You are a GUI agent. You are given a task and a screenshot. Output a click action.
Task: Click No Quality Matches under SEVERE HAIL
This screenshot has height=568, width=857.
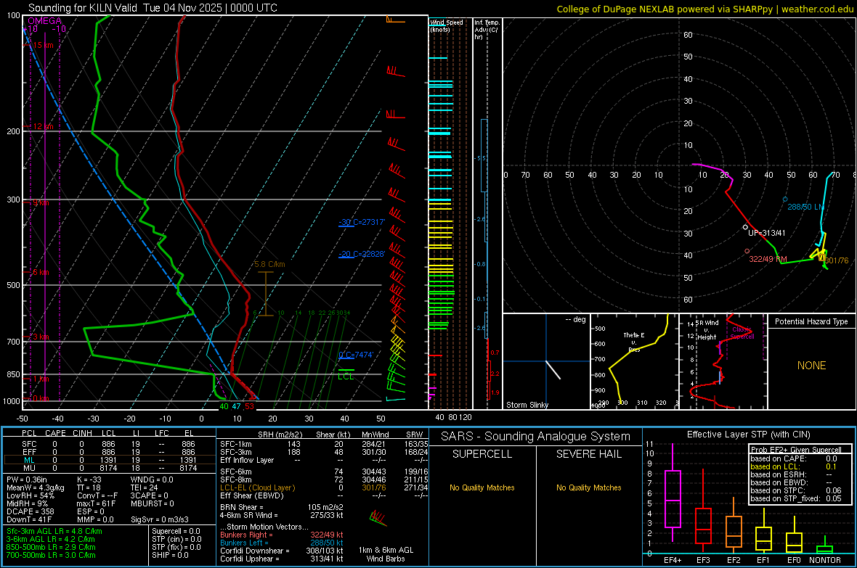588,487
